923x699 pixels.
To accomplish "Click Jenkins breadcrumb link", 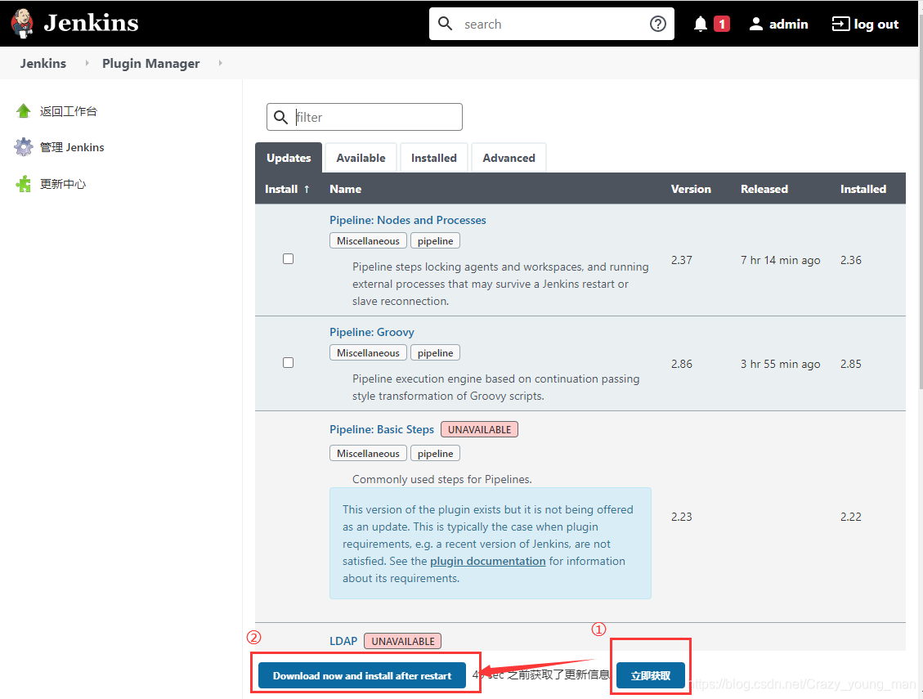I will 43,63.
